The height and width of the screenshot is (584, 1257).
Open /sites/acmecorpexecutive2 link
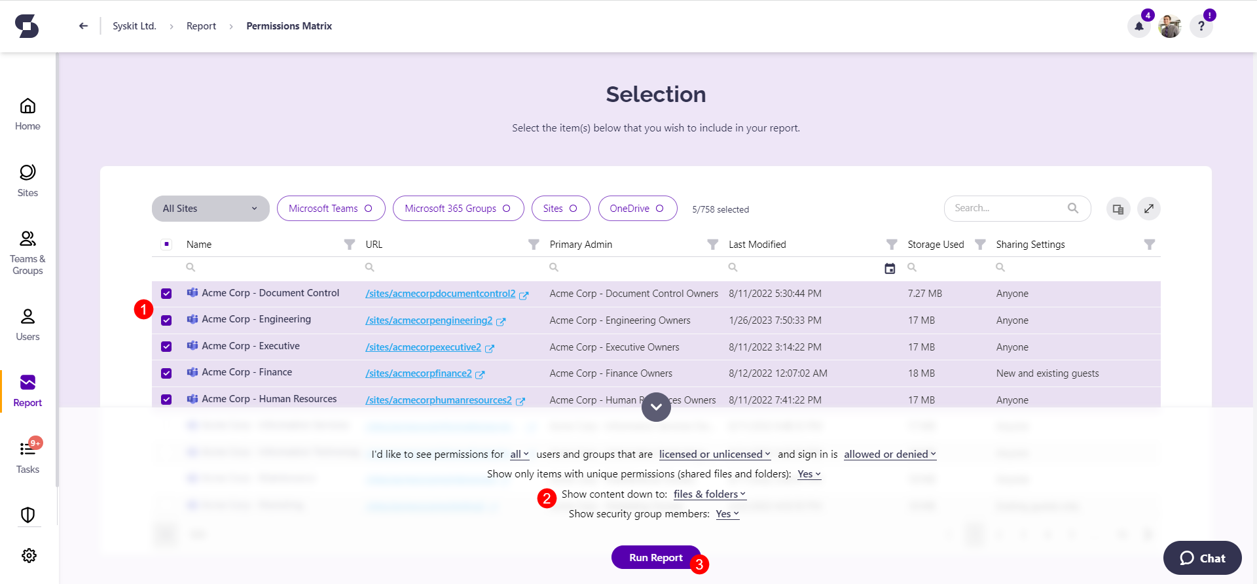423,347
